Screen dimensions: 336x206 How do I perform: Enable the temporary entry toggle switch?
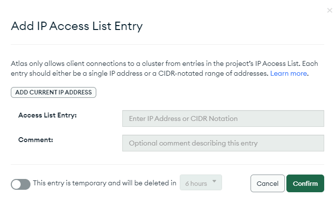point(21,184)
